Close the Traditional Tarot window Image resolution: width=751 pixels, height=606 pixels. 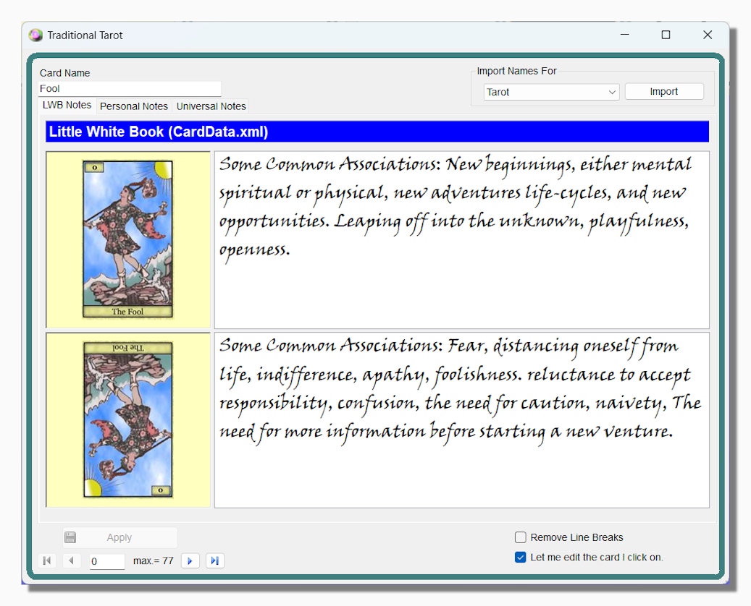tap(708, 35)
